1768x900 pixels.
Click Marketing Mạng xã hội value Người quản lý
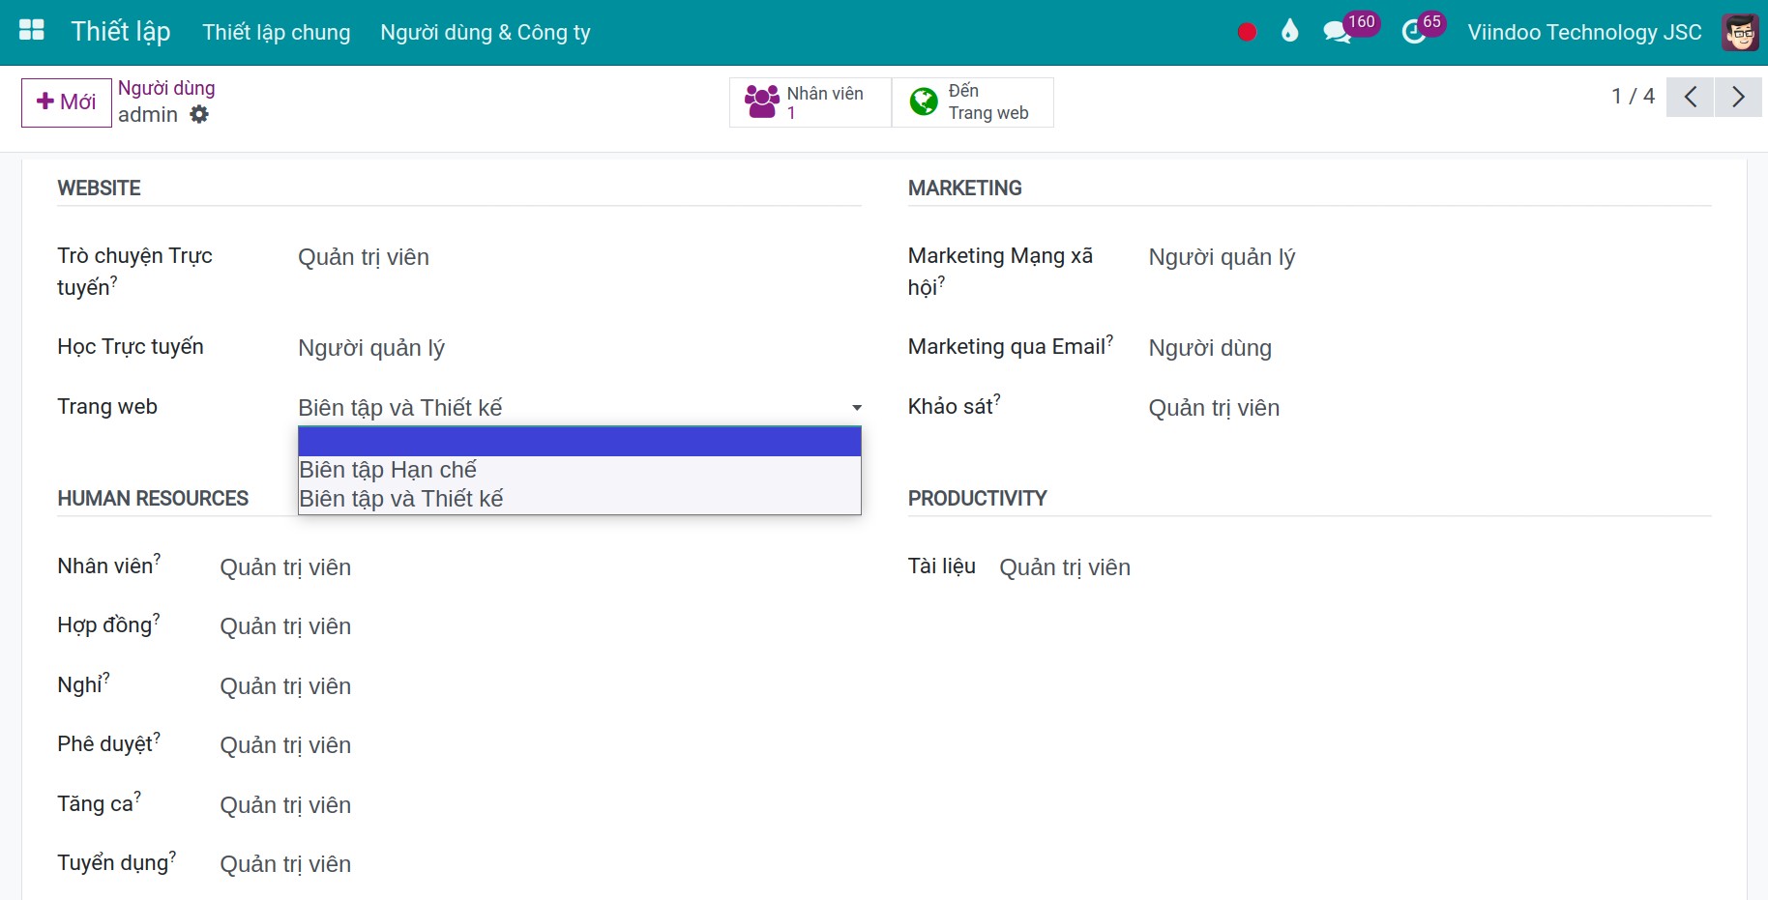click(x=1222, y=257)
